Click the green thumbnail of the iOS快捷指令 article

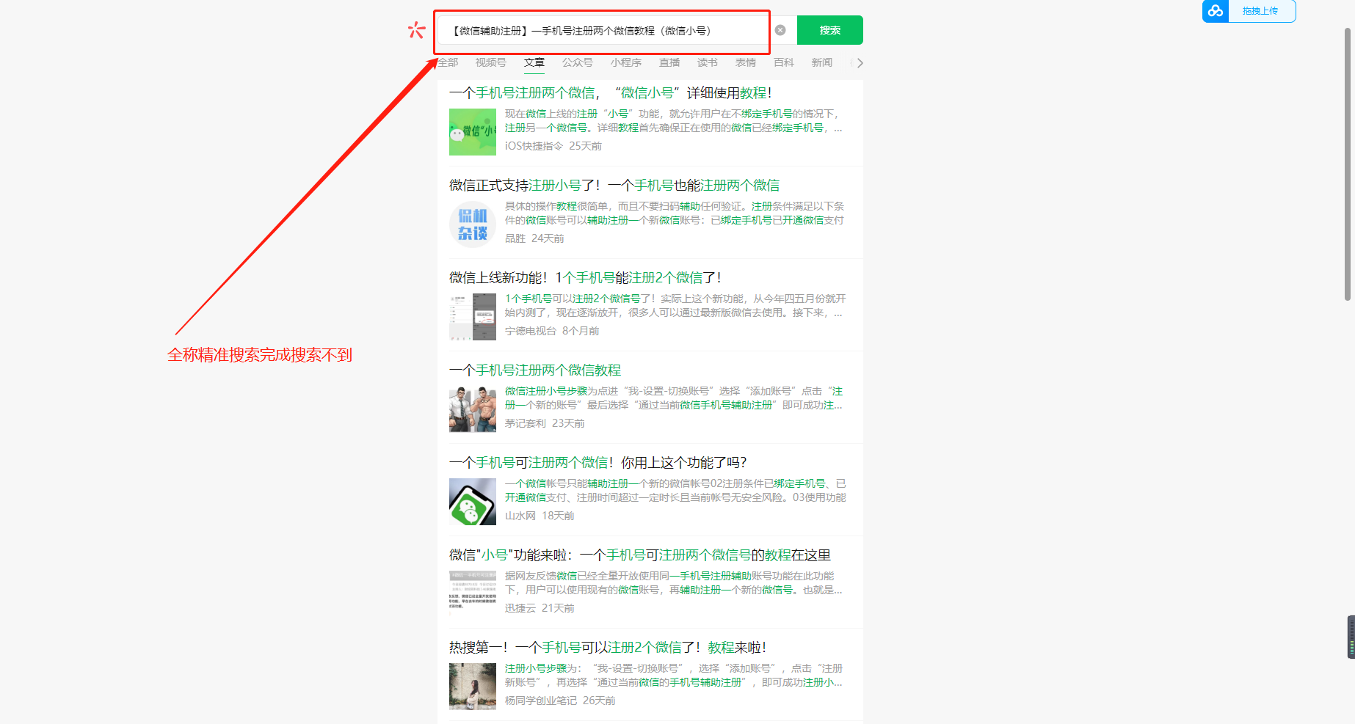tap(473, 132)
